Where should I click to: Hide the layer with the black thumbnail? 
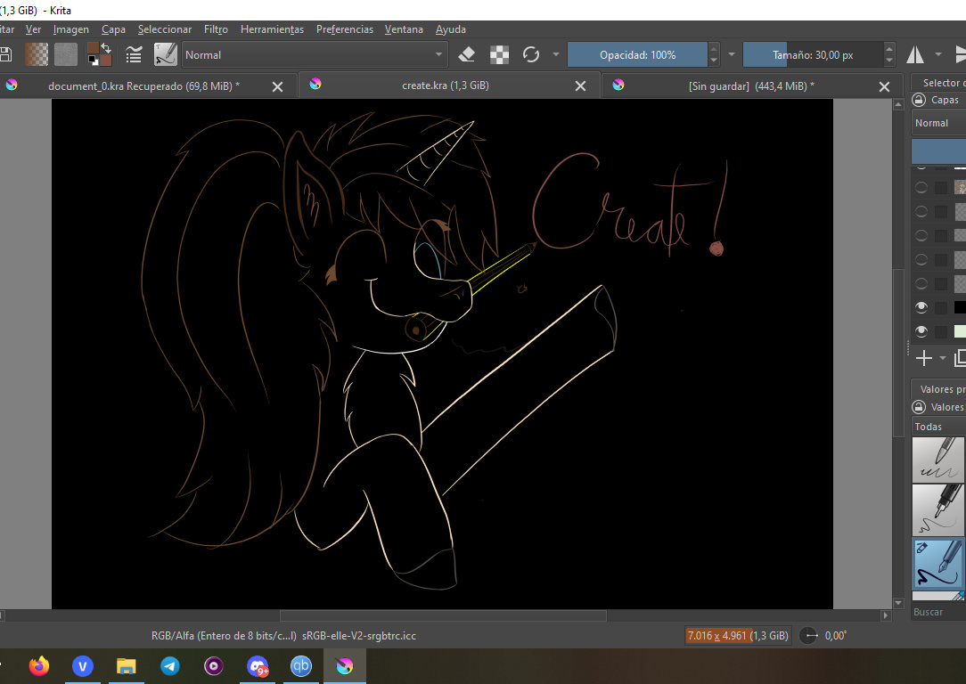(921, 307)
